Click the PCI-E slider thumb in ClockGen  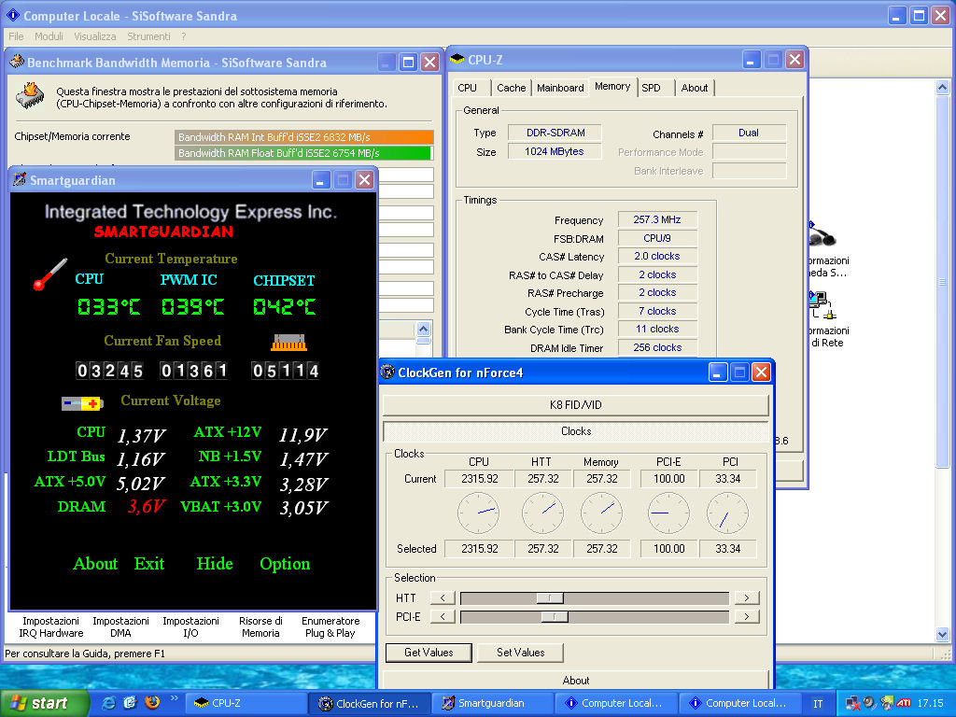pyautogui.click(x=555, y=617)
